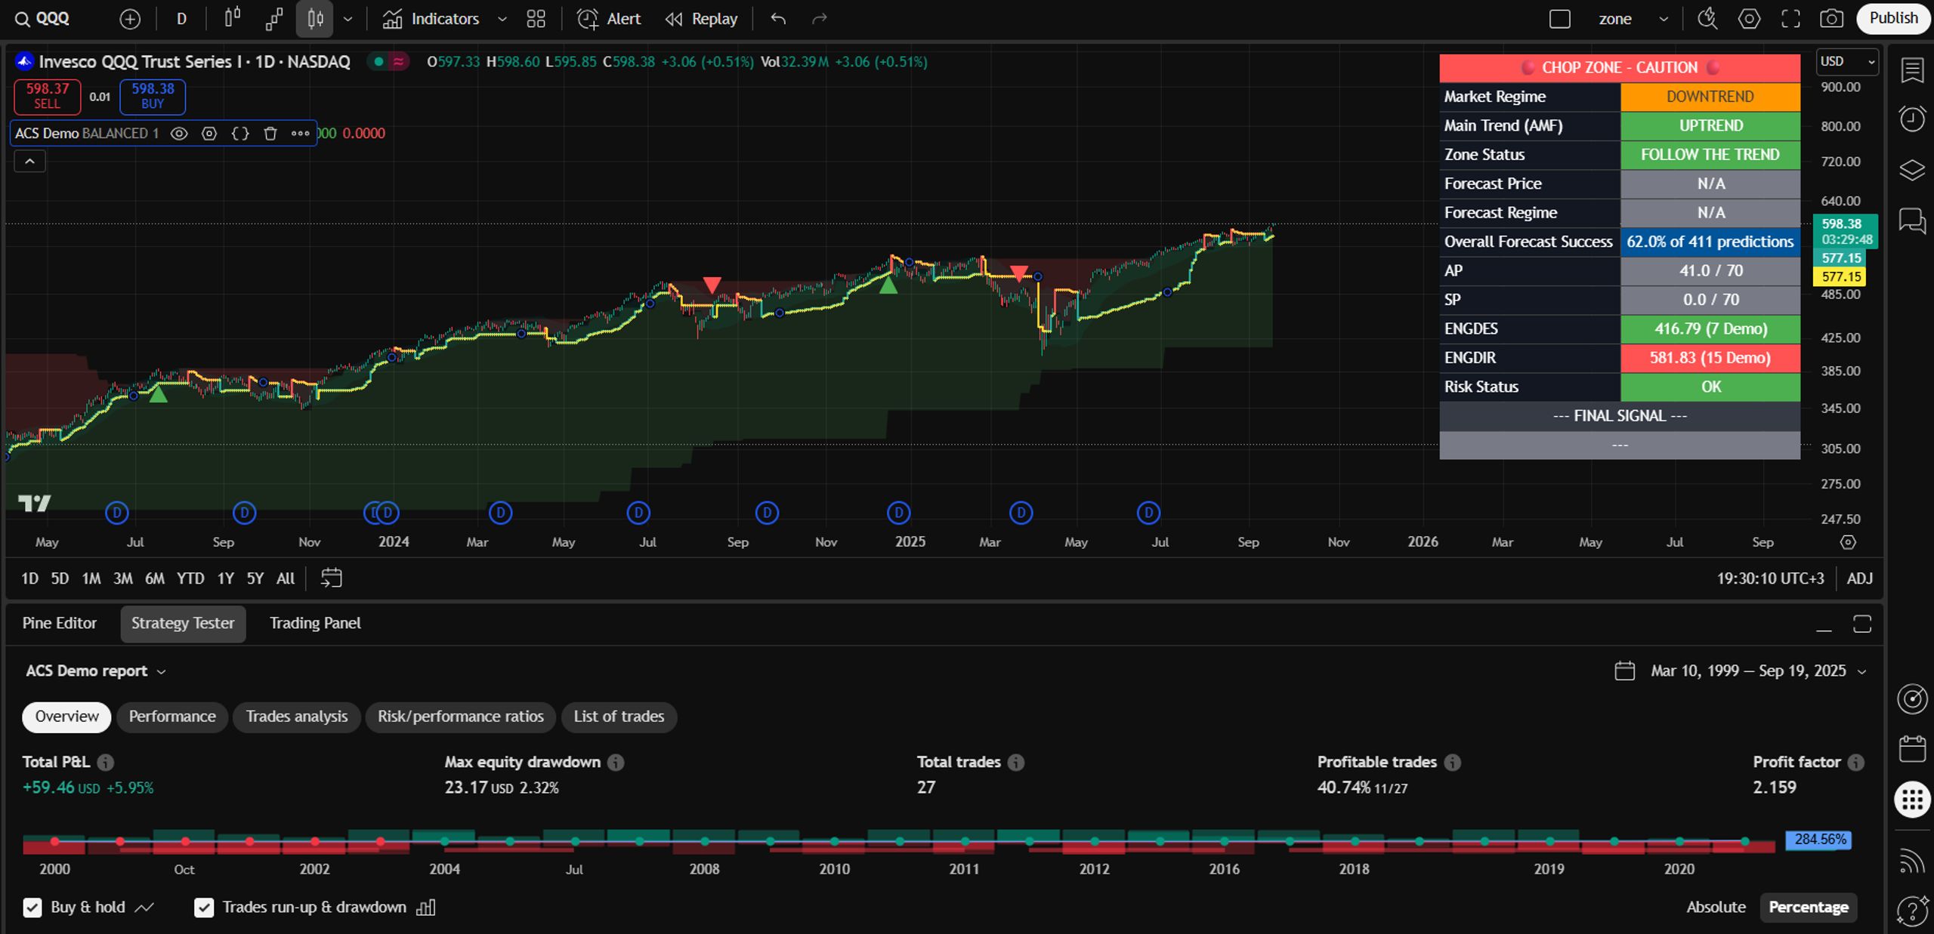The height and width of the screenshot is (934, 1934).
Task: Add a symbol to compare
Action: pyautogui.click(x=130, y=19)
